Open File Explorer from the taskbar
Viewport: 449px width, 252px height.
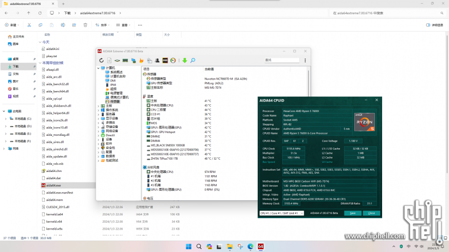click(x=230, y=247)
